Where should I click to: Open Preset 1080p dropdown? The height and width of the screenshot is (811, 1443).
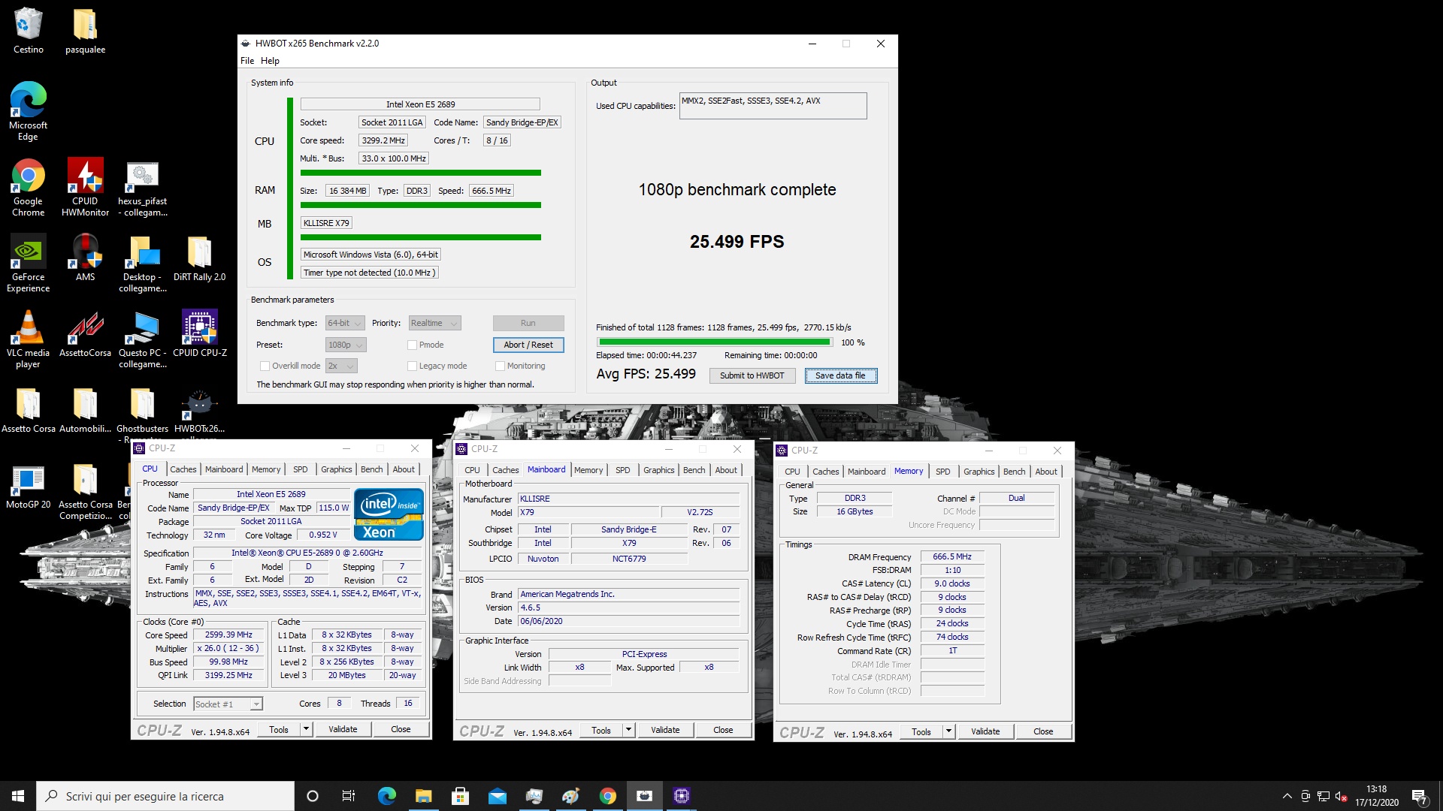click(346, 345)
